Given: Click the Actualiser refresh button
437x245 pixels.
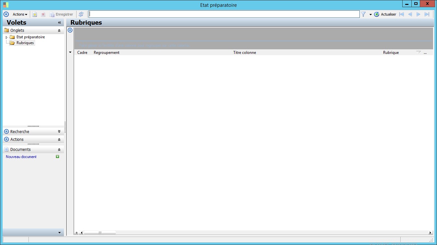Looking at the screenshot, I should (385, 14).
